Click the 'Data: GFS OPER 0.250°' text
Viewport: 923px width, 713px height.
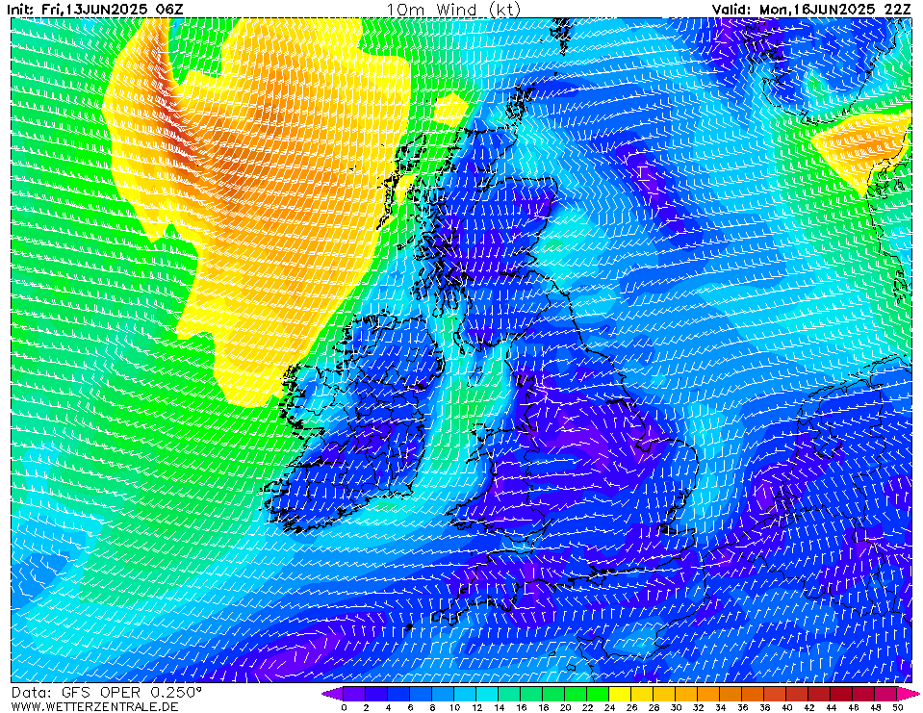[x=107, y=693]
